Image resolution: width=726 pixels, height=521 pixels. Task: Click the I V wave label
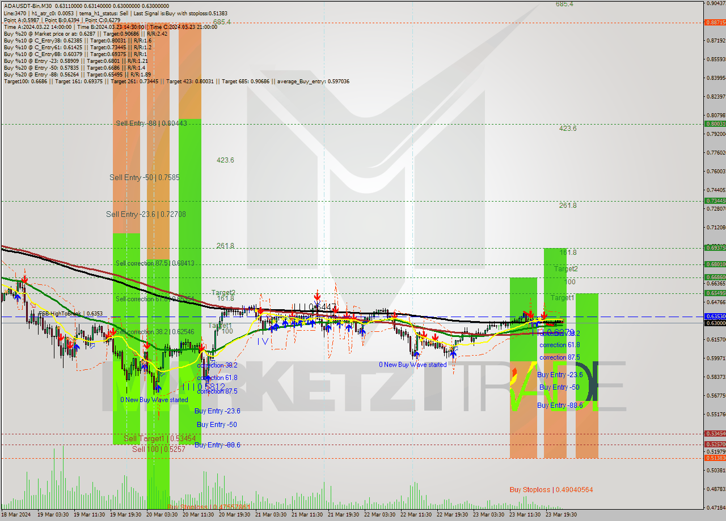(x=263, y=341)
